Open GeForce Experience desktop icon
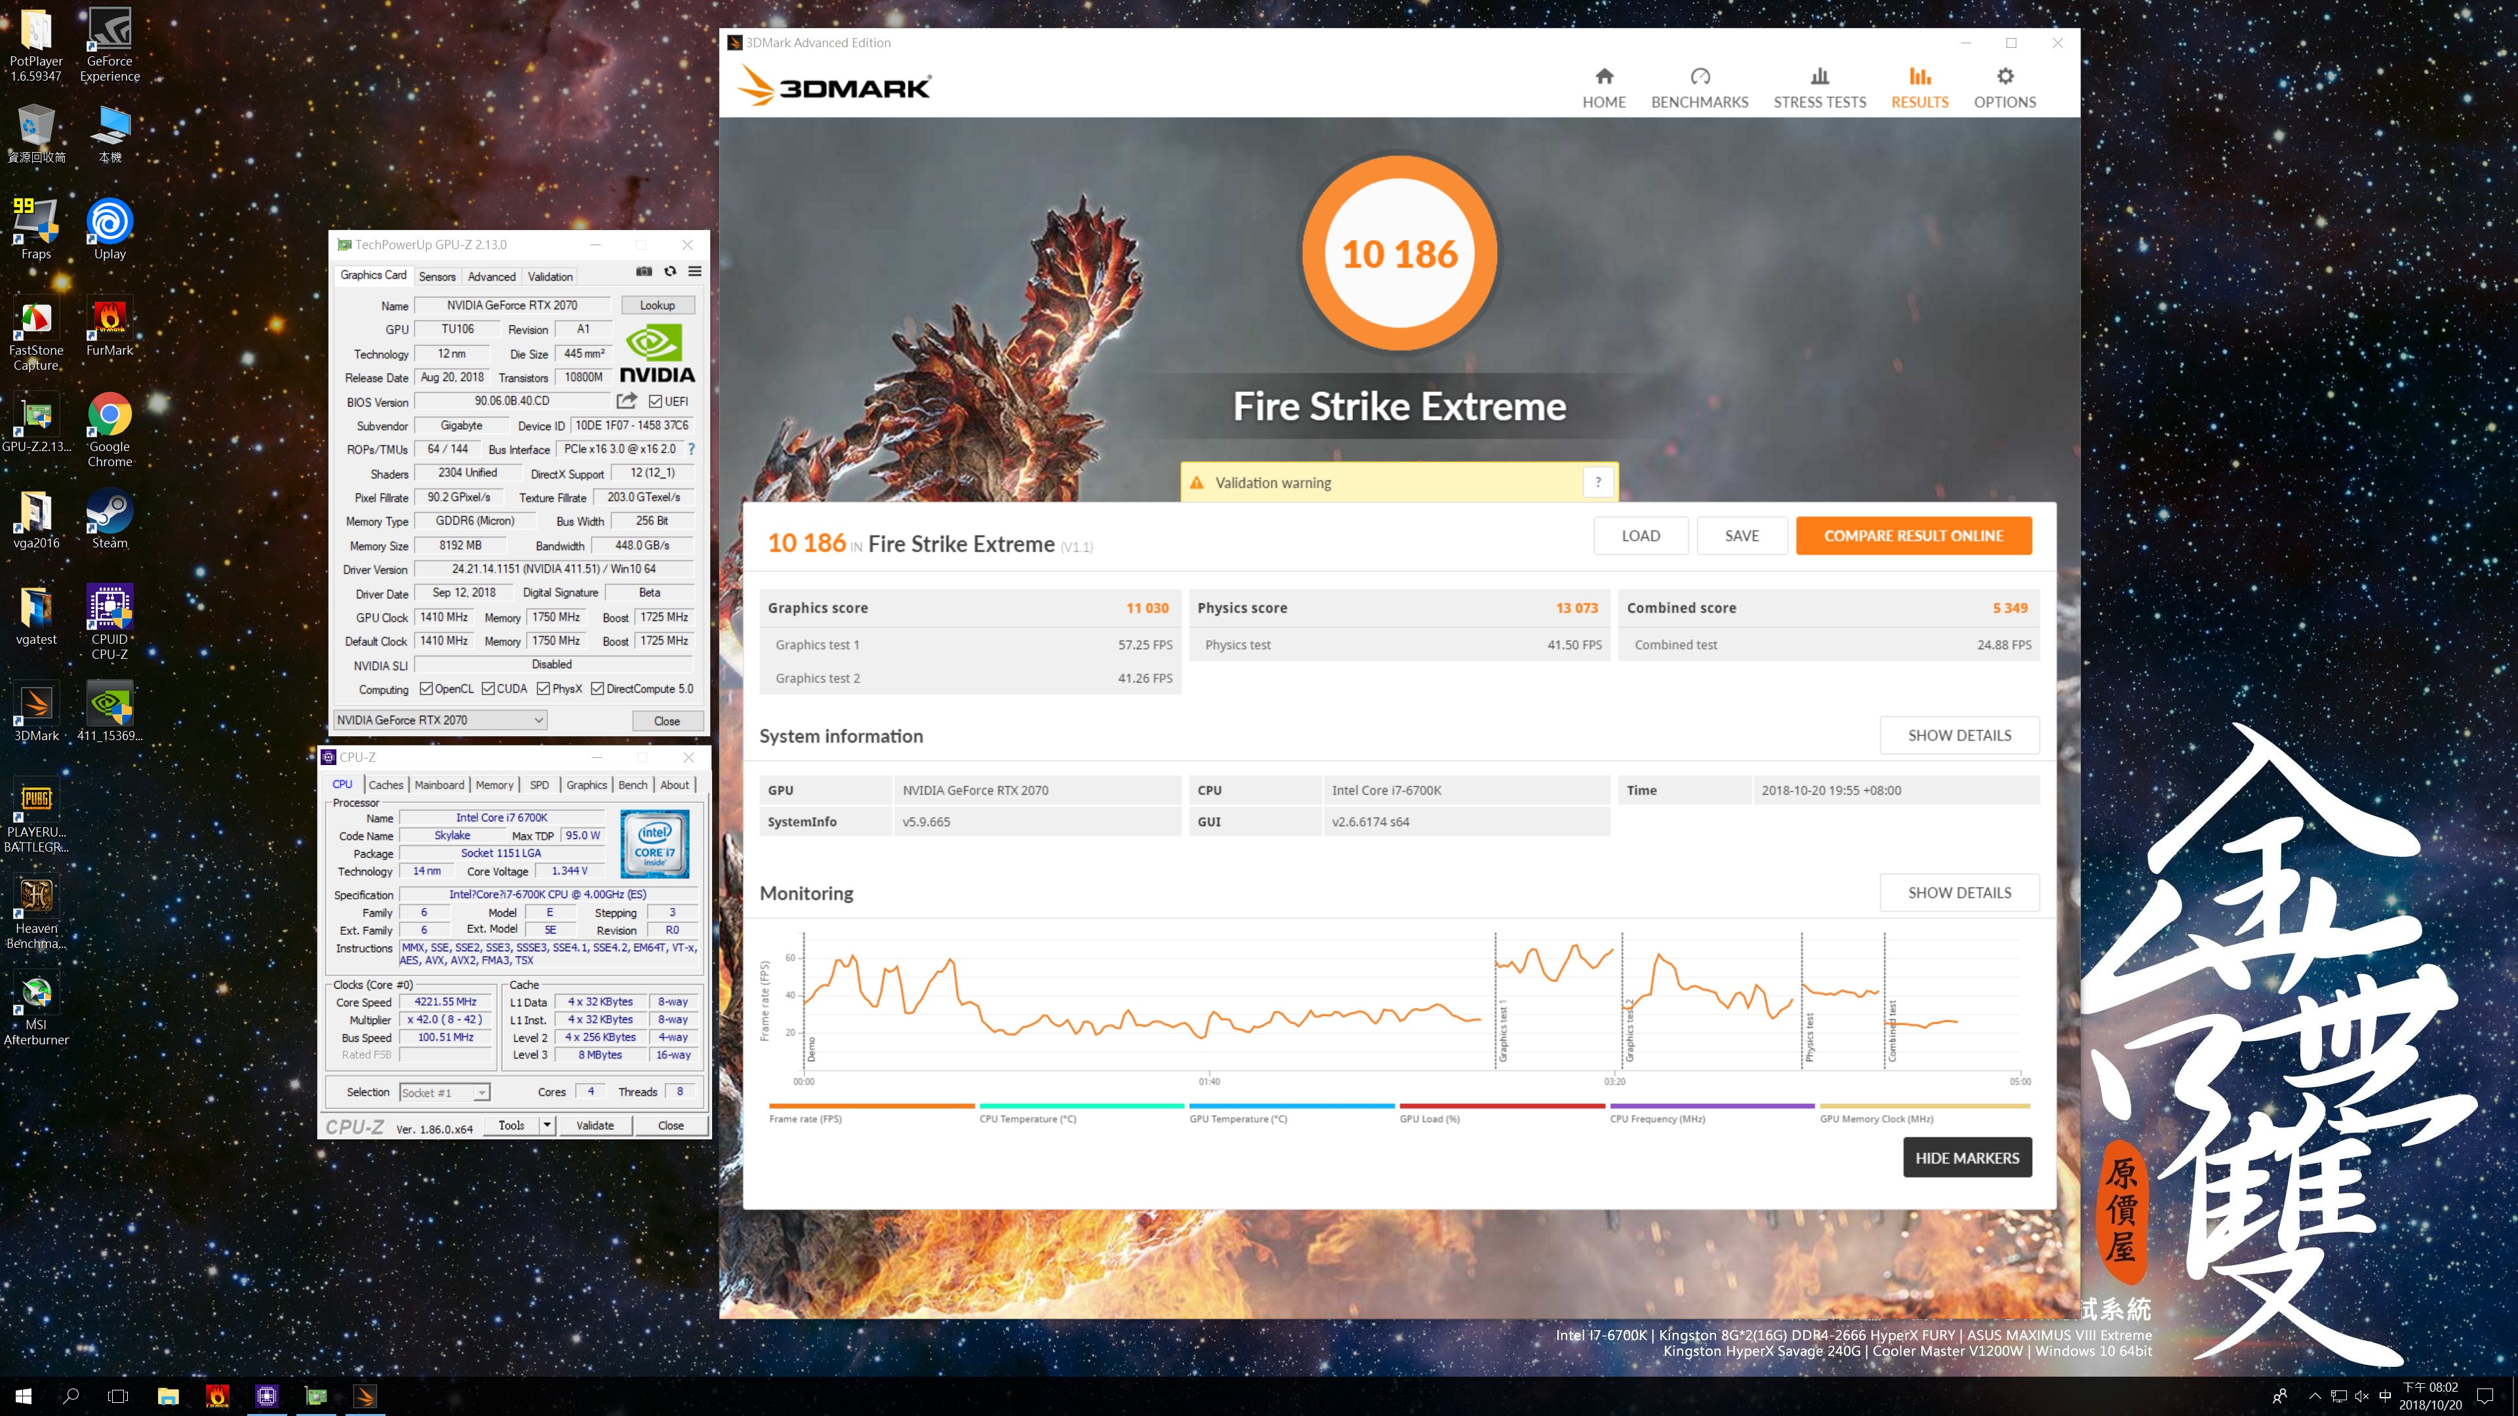2518x1416 pixels. pyautogui.click(x=110, y=44)
